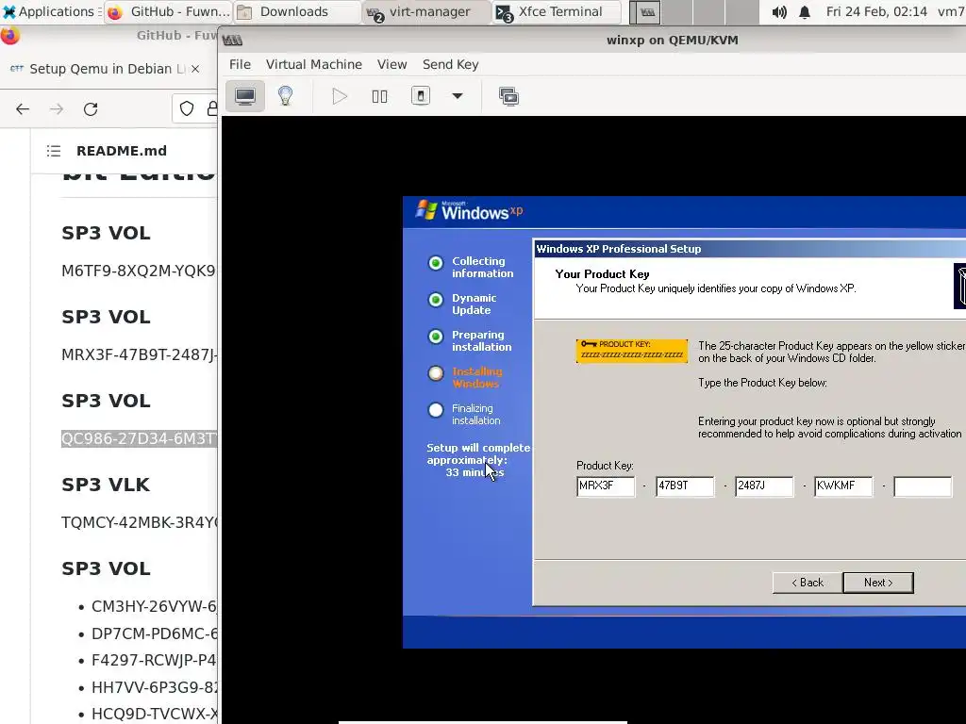The width and height of the screenshot is (966, 724).
Task: Click product key MRX3F-47B9T in README
Action: coord(139,354)
